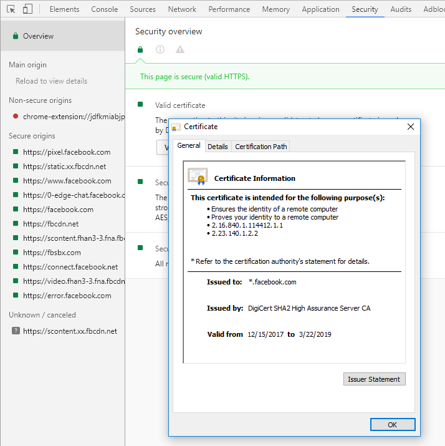Click the certificate icon in dialog title bar
The width and height of the screenshot is (445, 446).
tap(176, 127)
